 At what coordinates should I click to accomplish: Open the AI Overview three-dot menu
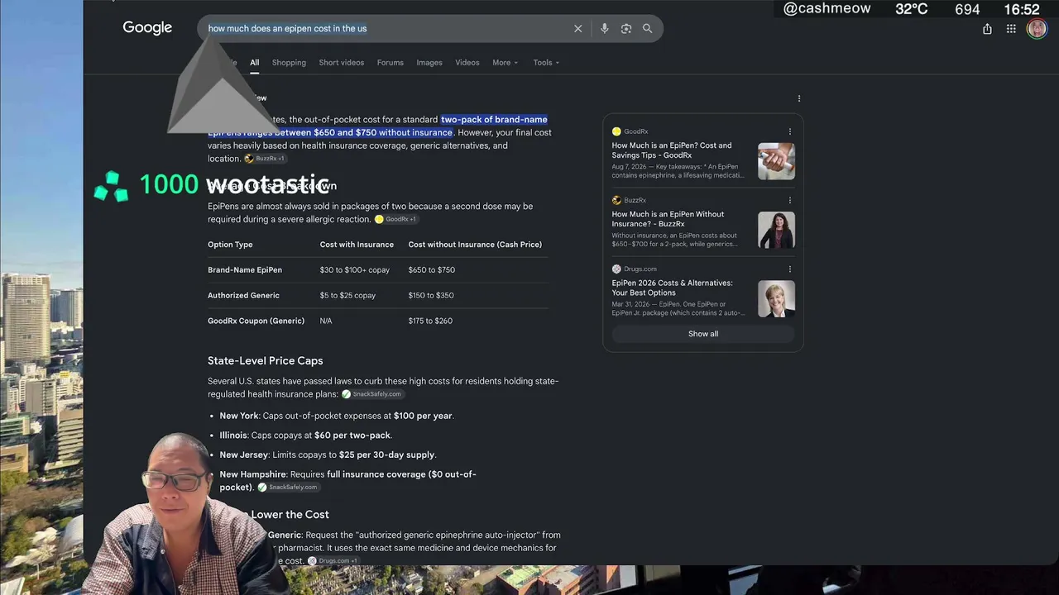pos(798,98)
